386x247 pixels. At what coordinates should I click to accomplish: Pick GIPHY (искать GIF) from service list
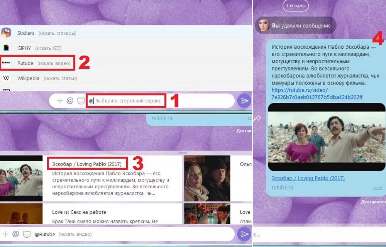coord(126,48)
